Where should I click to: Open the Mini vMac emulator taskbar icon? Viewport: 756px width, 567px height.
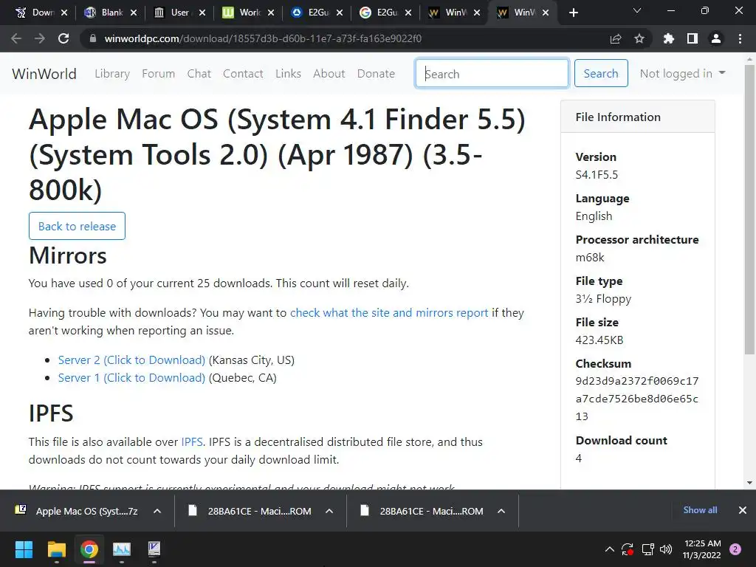154,549
